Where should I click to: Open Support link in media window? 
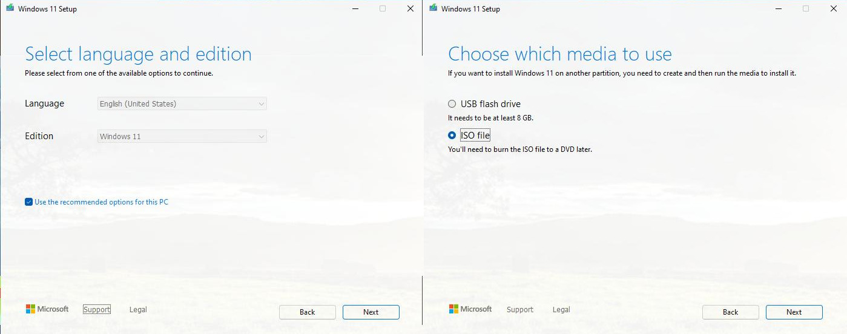click(520, 310)
